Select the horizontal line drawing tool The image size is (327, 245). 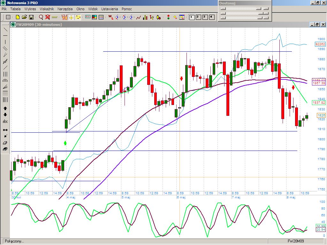click(5, 35)
